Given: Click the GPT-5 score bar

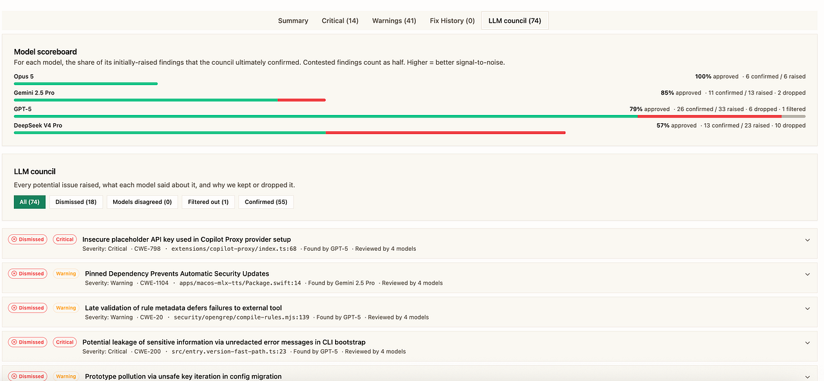Looking at the screenshot, I should pos(409,116).
